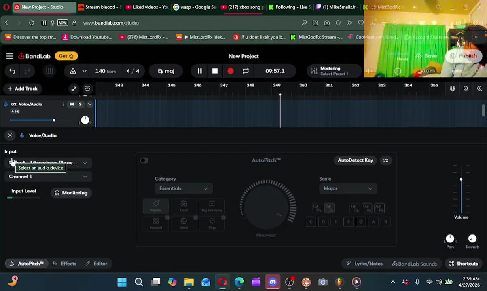This screenshot has width=487, height=291.
Task: Toggle loop cycle mode
Action: (x=246, y=71)
